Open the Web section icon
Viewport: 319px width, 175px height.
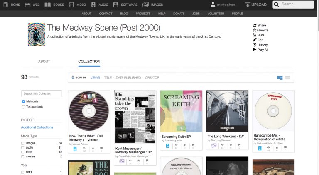click(x=27, y=5)
